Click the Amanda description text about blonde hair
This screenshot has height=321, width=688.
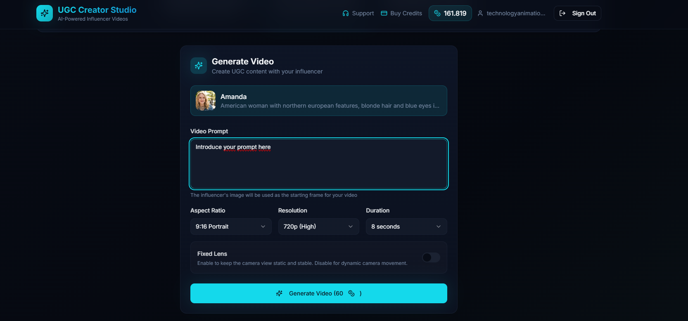[330, 106]
